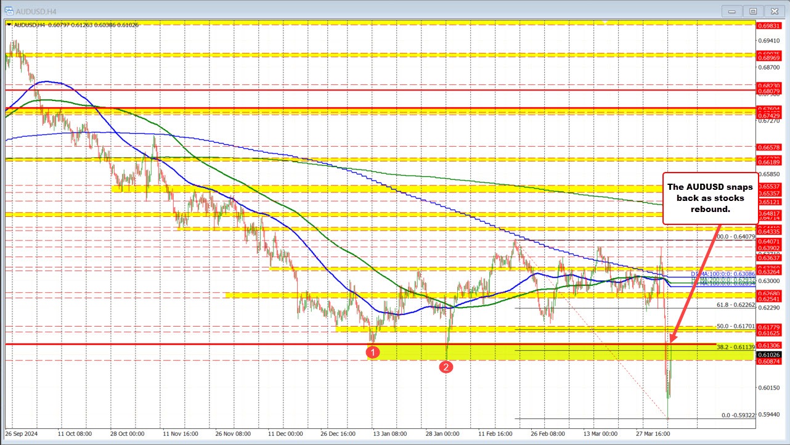Viewport: 790px width, 445px height.
Task: Select the circled number 1 marker
Action: [x=373, y=352]
